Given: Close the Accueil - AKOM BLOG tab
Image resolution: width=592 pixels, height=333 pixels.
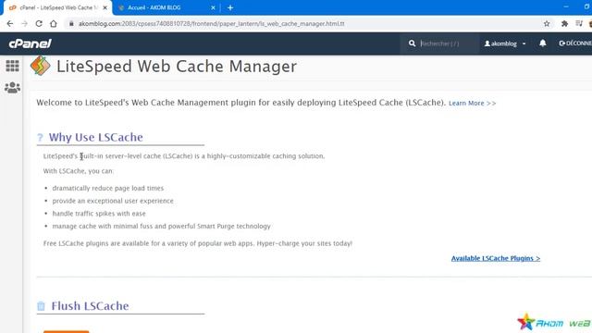Looking at the screenshot, I should pyautogui.click(x=213, y=7).
